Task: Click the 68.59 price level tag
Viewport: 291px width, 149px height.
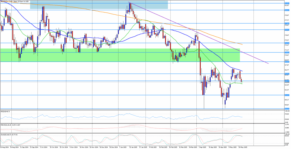Action: tap(287, 62)
